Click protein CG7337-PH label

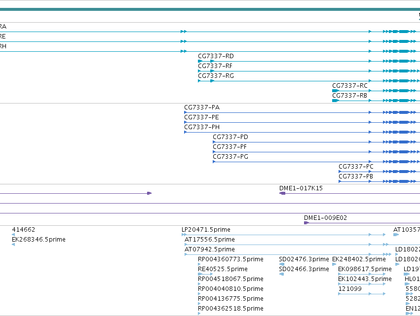202,127
